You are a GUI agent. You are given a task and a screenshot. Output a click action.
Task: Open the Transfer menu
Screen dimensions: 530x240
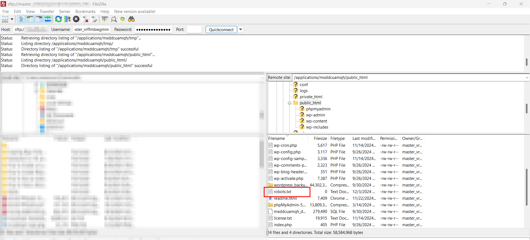pyautogui.click(x=47, y=12)
